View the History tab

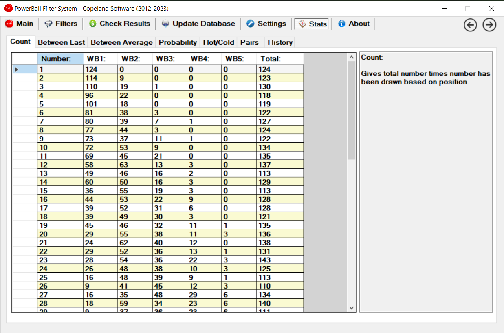tap(280, 42)
